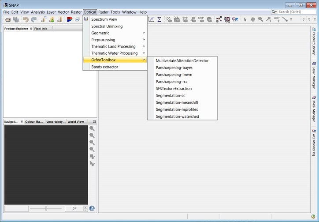
Task: Open the Layer Manager side panel
Action: (x=314, y=75)
